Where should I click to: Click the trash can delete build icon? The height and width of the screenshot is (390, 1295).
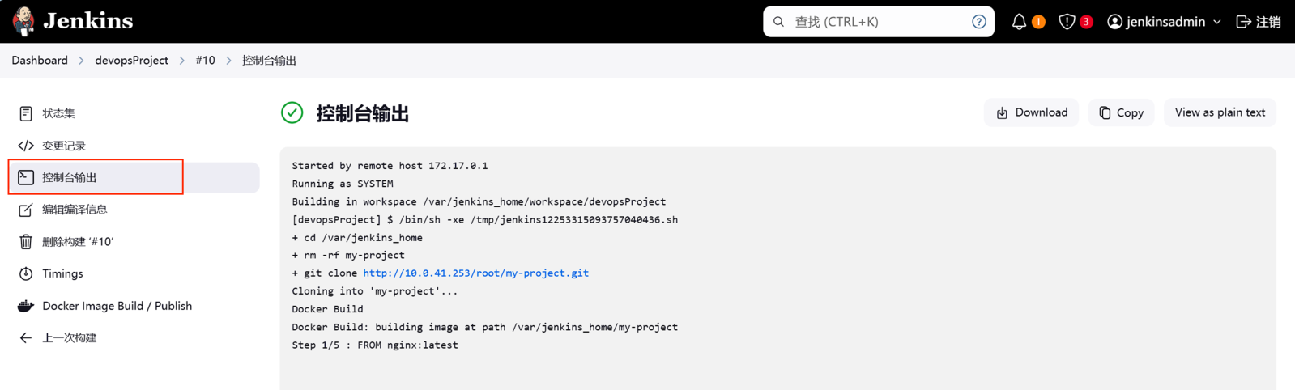tap(26, 241)
